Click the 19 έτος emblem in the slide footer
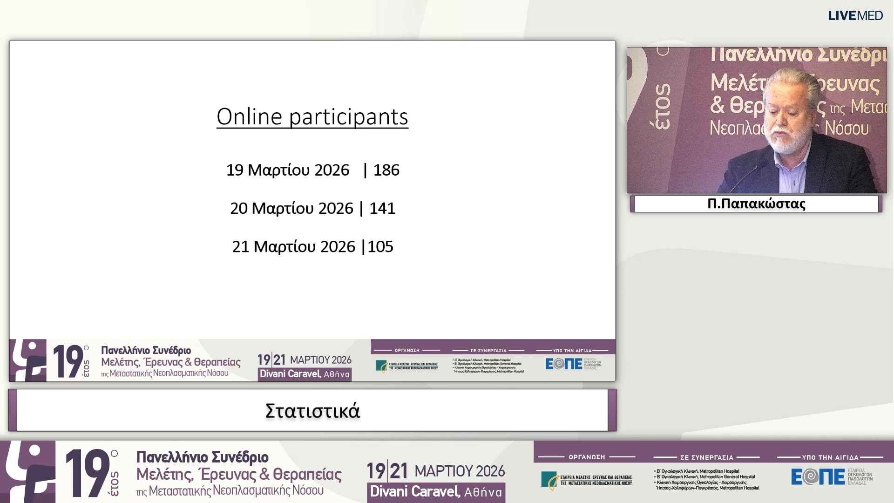The image size is (894, 503). (71, 361)
